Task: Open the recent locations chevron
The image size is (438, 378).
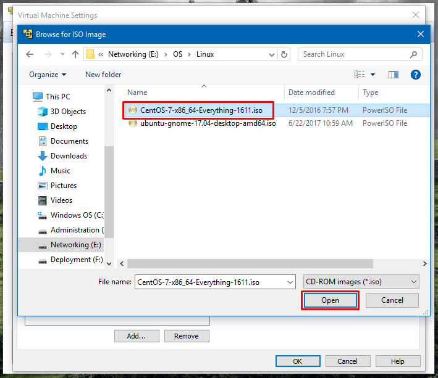Action: pyautogui.click(x=62, y=54)
